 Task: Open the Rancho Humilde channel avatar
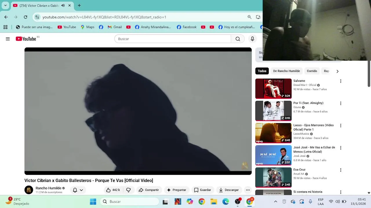click(29, 190)
